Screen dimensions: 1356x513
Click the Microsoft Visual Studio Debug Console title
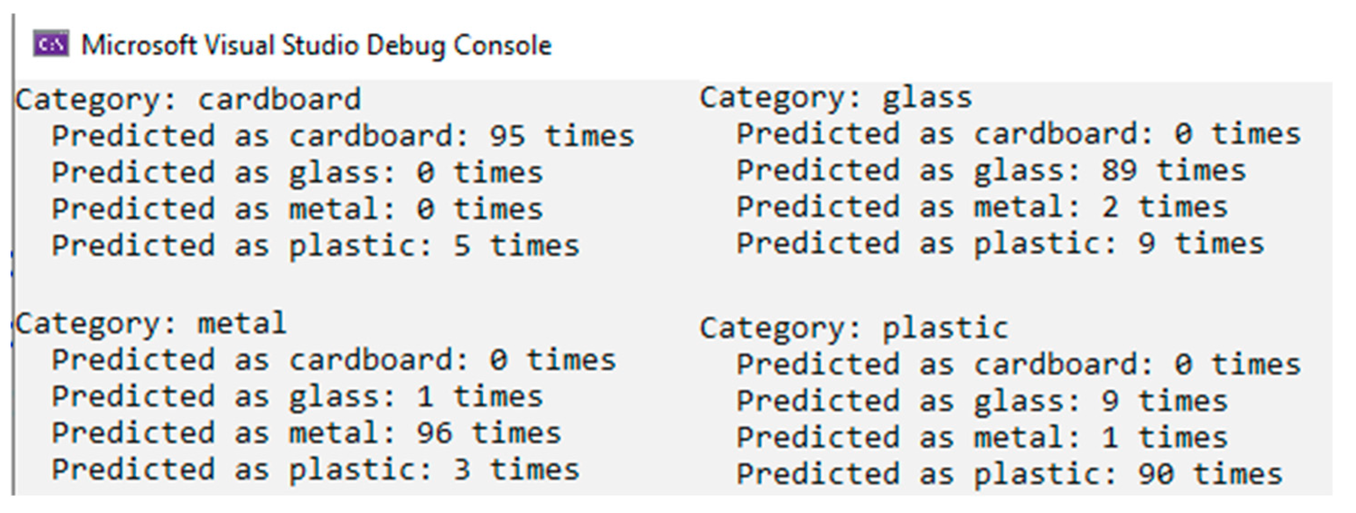[x=317, y=45]
